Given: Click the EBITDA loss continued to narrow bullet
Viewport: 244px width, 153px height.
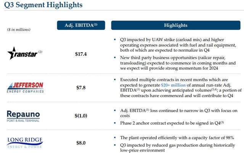Looking at the screenshot, I should (179, 113).
